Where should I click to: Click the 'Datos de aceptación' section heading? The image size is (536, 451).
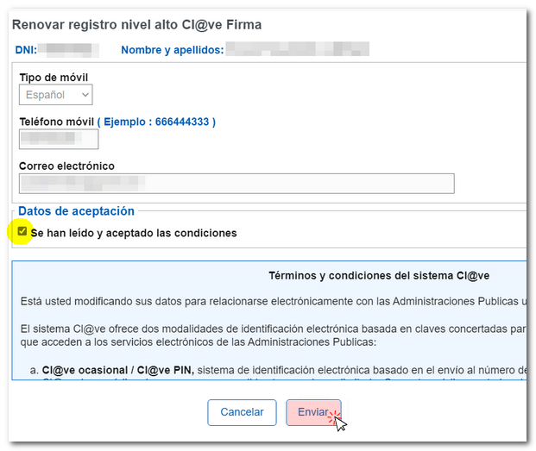tap(77, 210)
